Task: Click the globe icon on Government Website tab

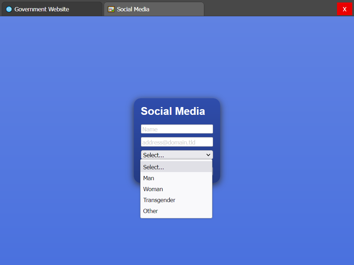Action: 9,9
